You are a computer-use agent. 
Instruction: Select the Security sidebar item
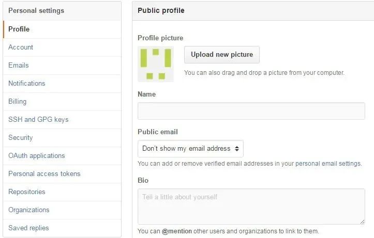coord(21,138)
